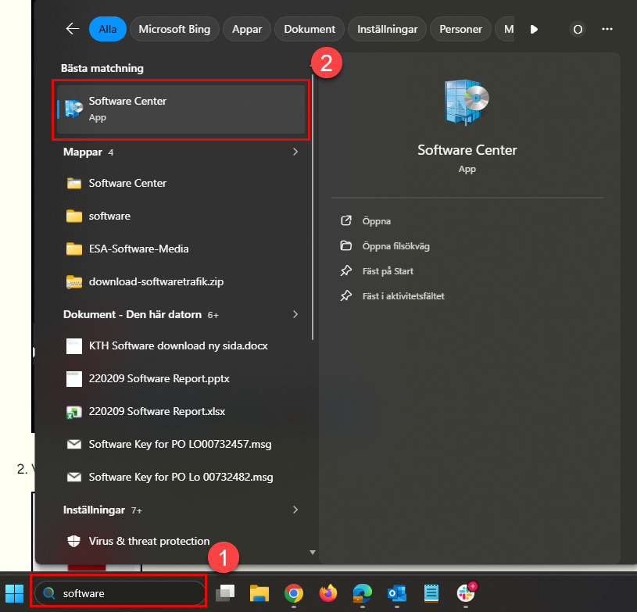Click Öppna to launch Software Center
This screenshot has height=612, width=637.
click(x=376, y=221)
